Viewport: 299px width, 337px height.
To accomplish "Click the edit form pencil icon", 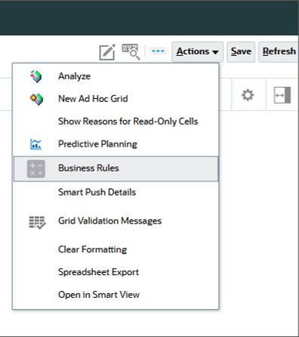I will pyautogui.click(x=107, y=52).
